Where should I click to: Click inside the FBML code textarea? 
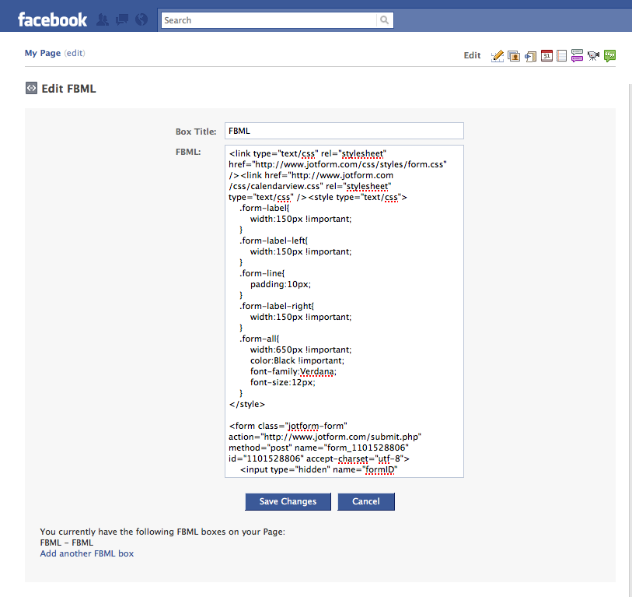point(344,311)
